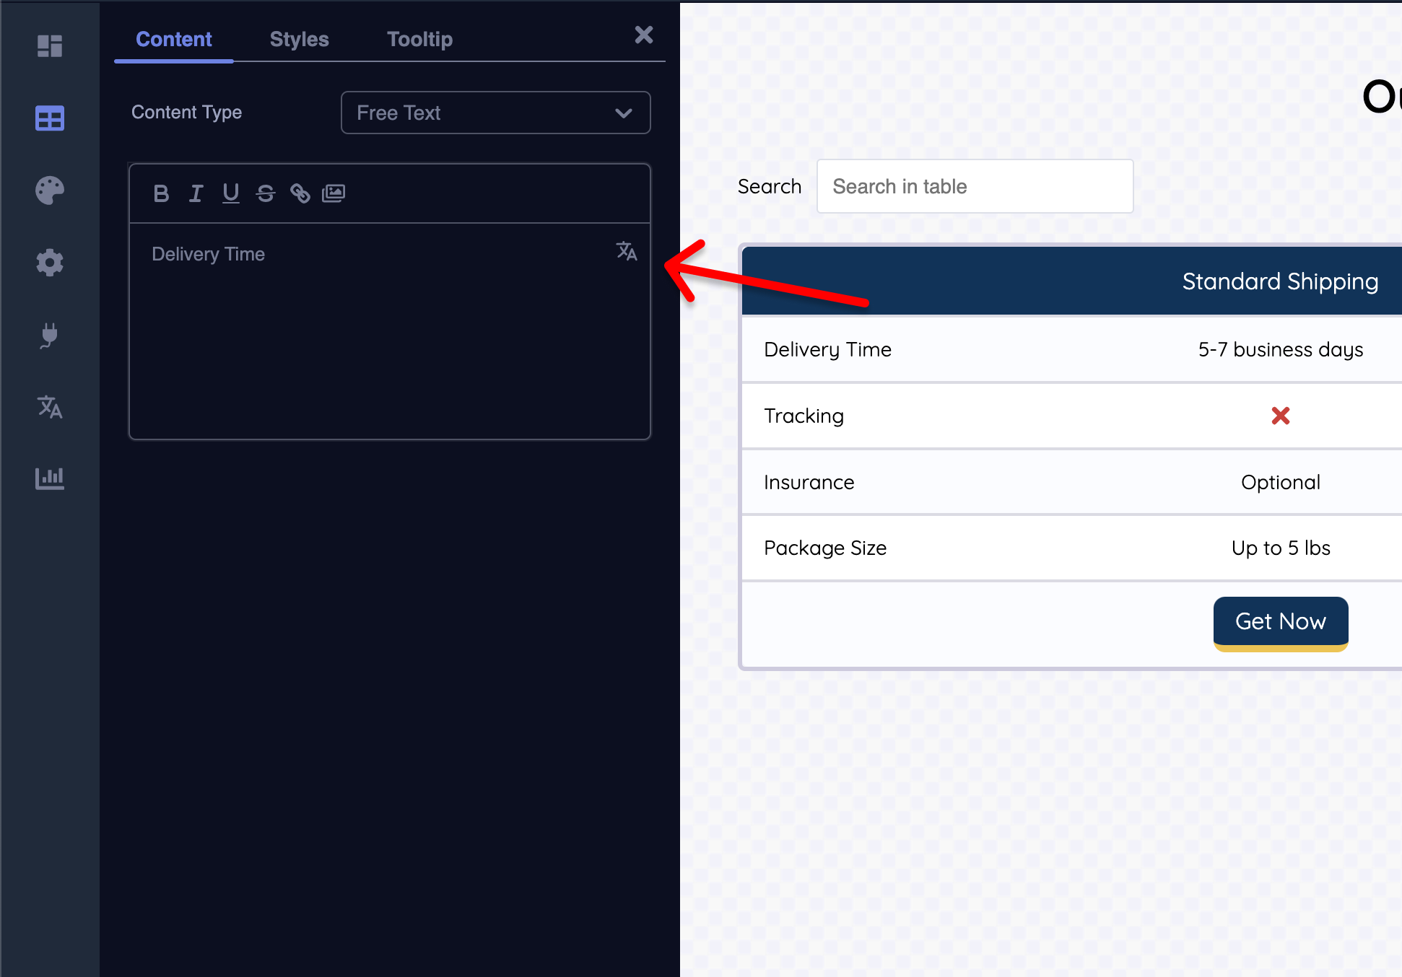Open the dashboard icon in sidebar
Screen dimensions: 1402x977
50,46
